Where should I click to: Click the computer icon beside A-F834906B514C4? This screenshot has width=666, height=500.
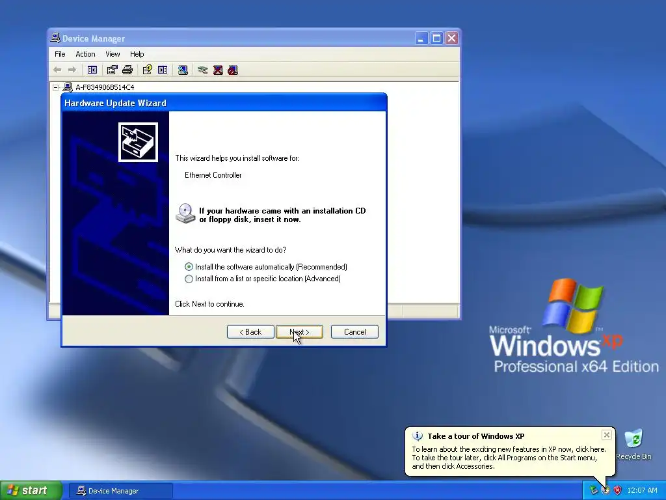[68, 87]
